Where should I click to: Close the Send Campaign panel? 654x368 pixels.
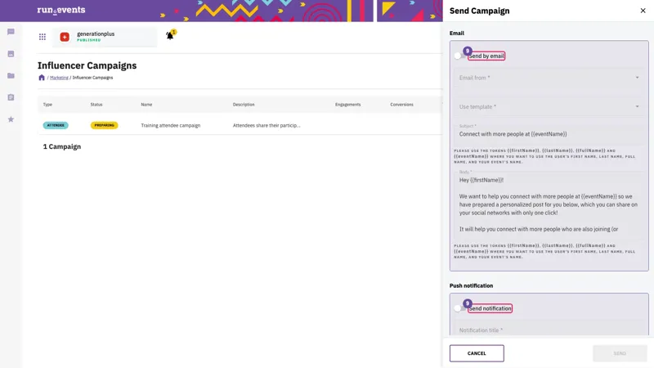coord(643,11)
